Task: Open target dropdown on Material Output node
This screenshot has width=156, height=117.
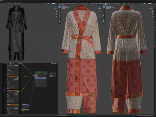Action: 53,73
